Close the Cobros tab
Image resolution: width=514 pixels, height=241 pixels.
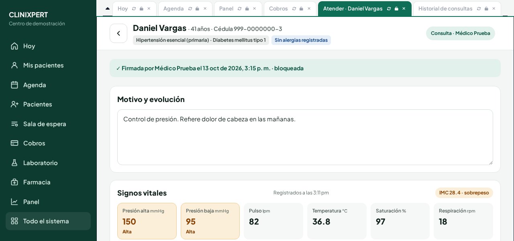[309, 8]
